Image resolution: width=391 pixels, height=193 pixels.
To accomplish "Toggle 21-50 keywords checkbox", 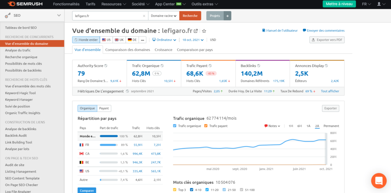I will (x=225, y=190).
